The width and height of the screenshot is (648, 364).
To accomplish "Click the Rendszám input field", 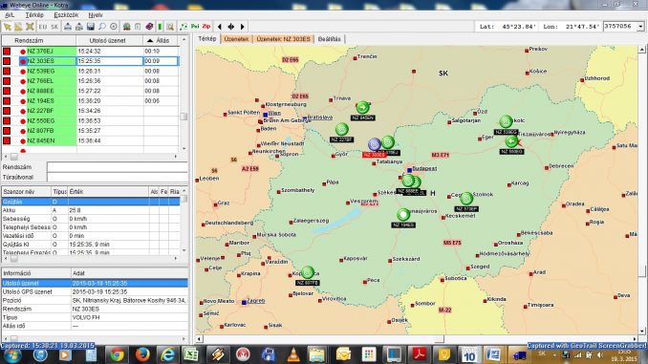I will [x=117, y=167].
